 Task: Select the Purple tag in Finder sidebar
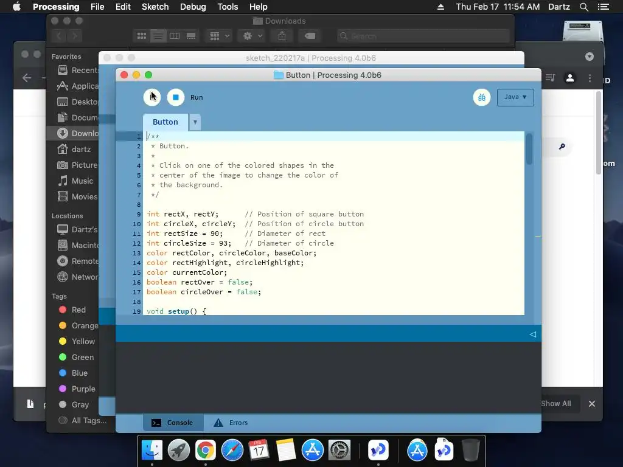tap(77, 389)
